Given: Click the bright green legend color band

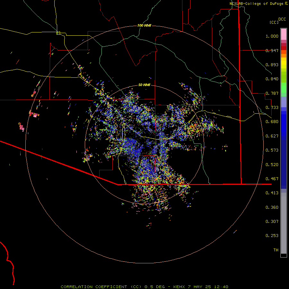Looking at the screenshot, I should (x=284, y=88).
